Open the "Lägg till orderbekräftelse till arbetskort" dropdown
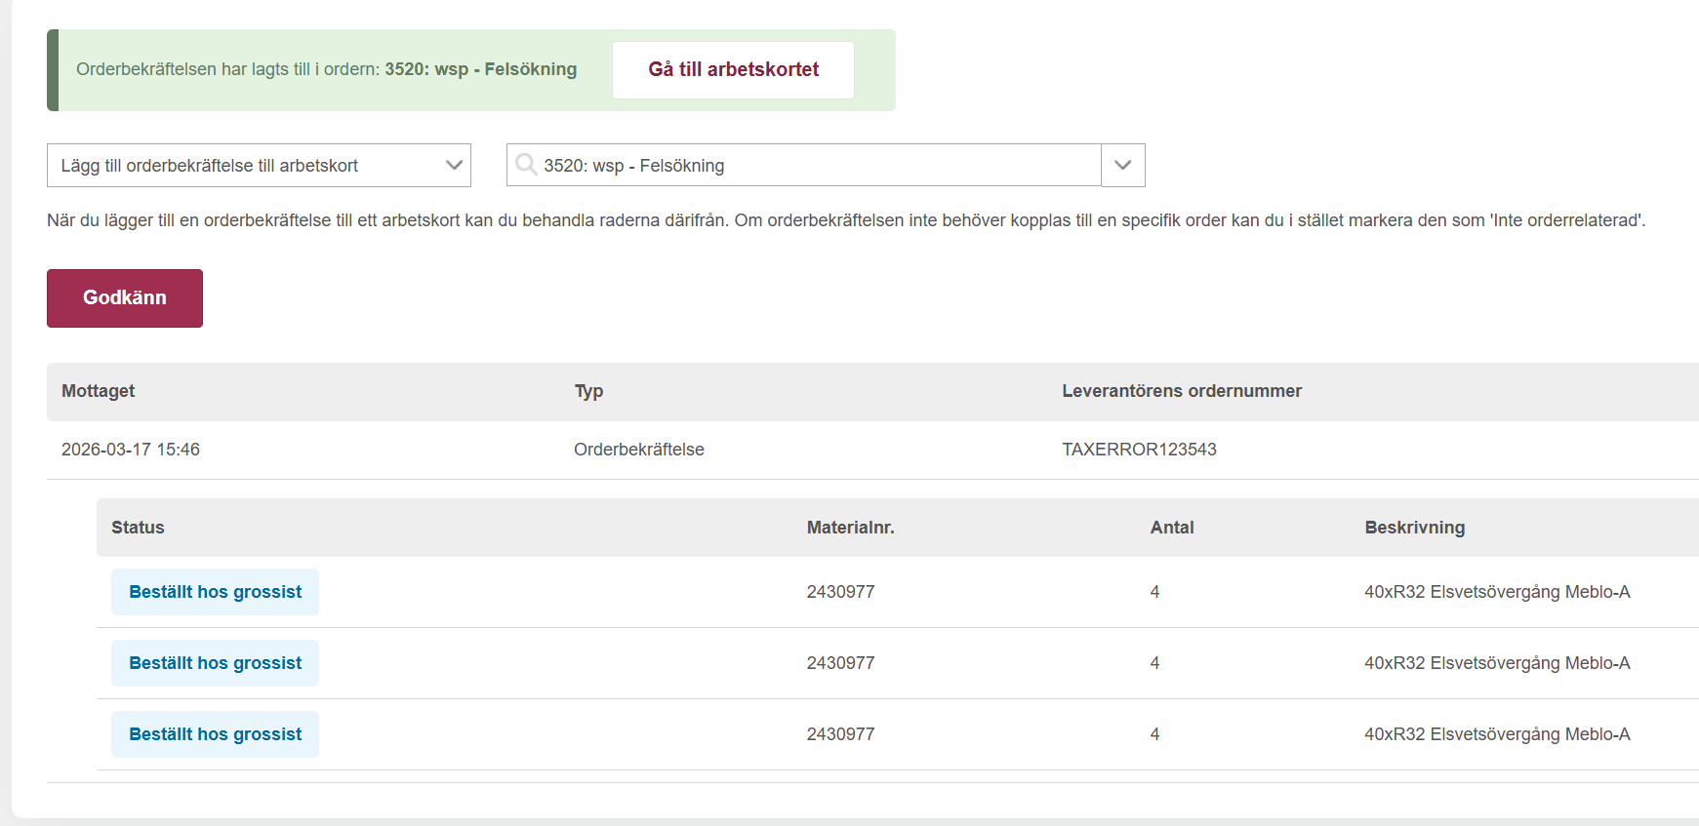The width and height of the screenshot is (1699, 826). point(259,166)
